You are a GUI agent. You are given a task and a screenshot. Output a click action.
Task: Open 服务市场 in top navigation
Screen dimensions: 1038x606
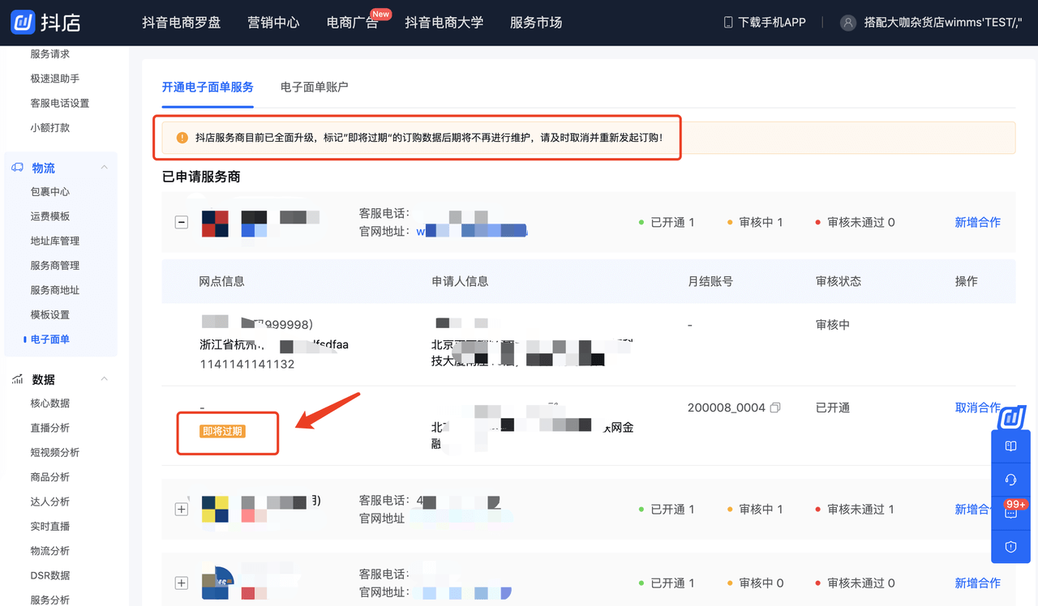[536, 23]
